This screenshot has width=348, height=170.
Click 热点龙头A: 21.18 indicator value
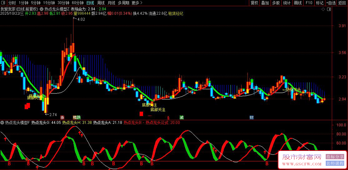point(108,122)
